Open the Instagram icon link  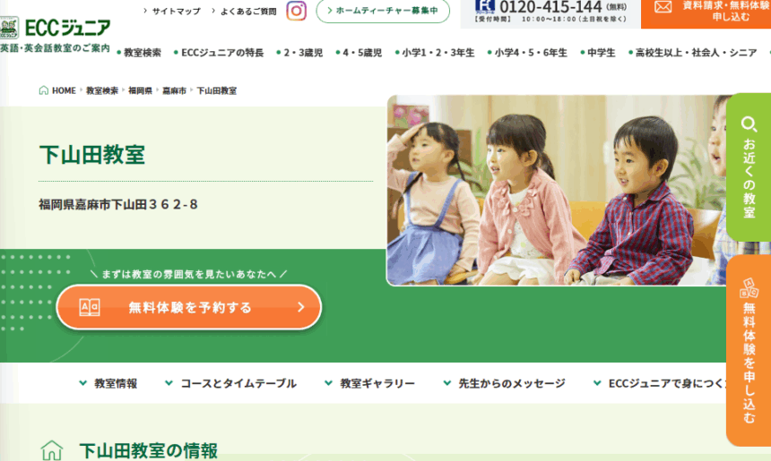[296, 11]
